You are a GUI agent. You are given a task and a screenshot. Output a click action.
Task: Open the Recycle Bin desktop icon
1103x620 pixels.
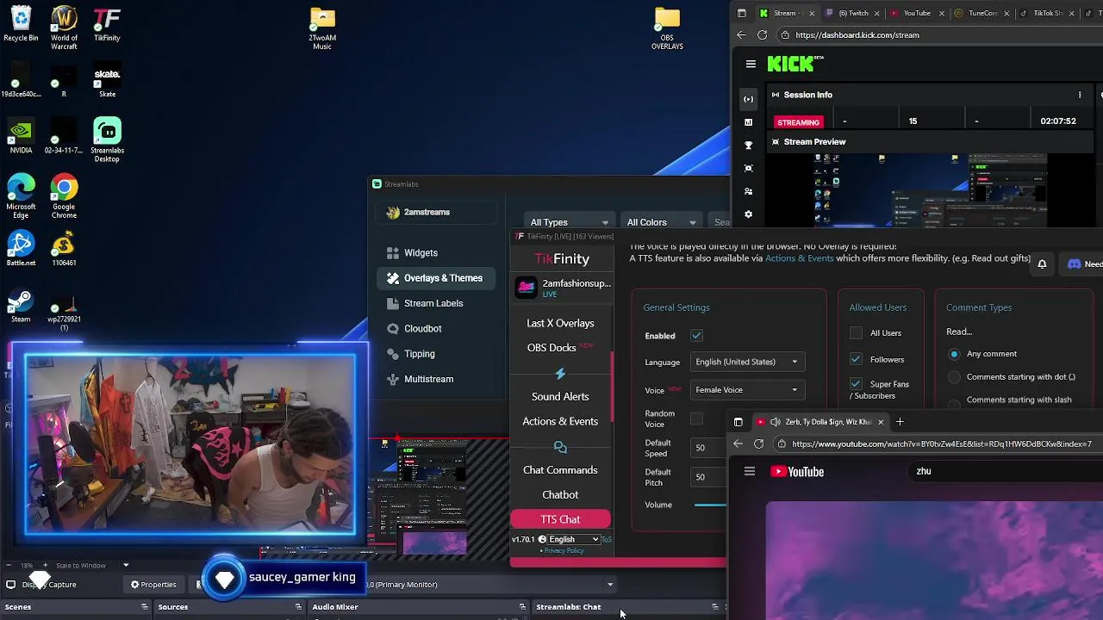[21, 24]
